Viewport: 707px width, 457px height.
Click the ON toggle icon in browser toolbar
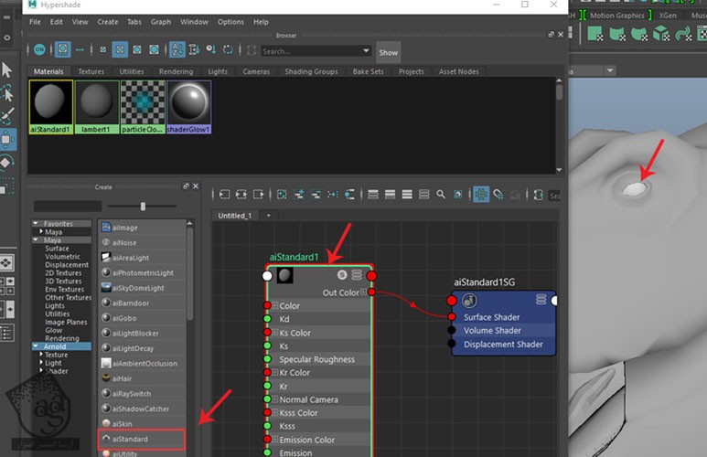click(x=39, y=51)
